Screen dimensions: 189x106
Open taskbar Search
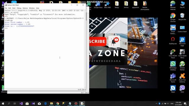(9, 103)
